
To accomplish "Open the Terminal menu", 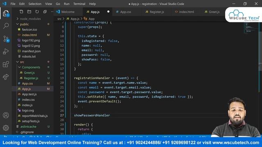I will coord(79,4).
